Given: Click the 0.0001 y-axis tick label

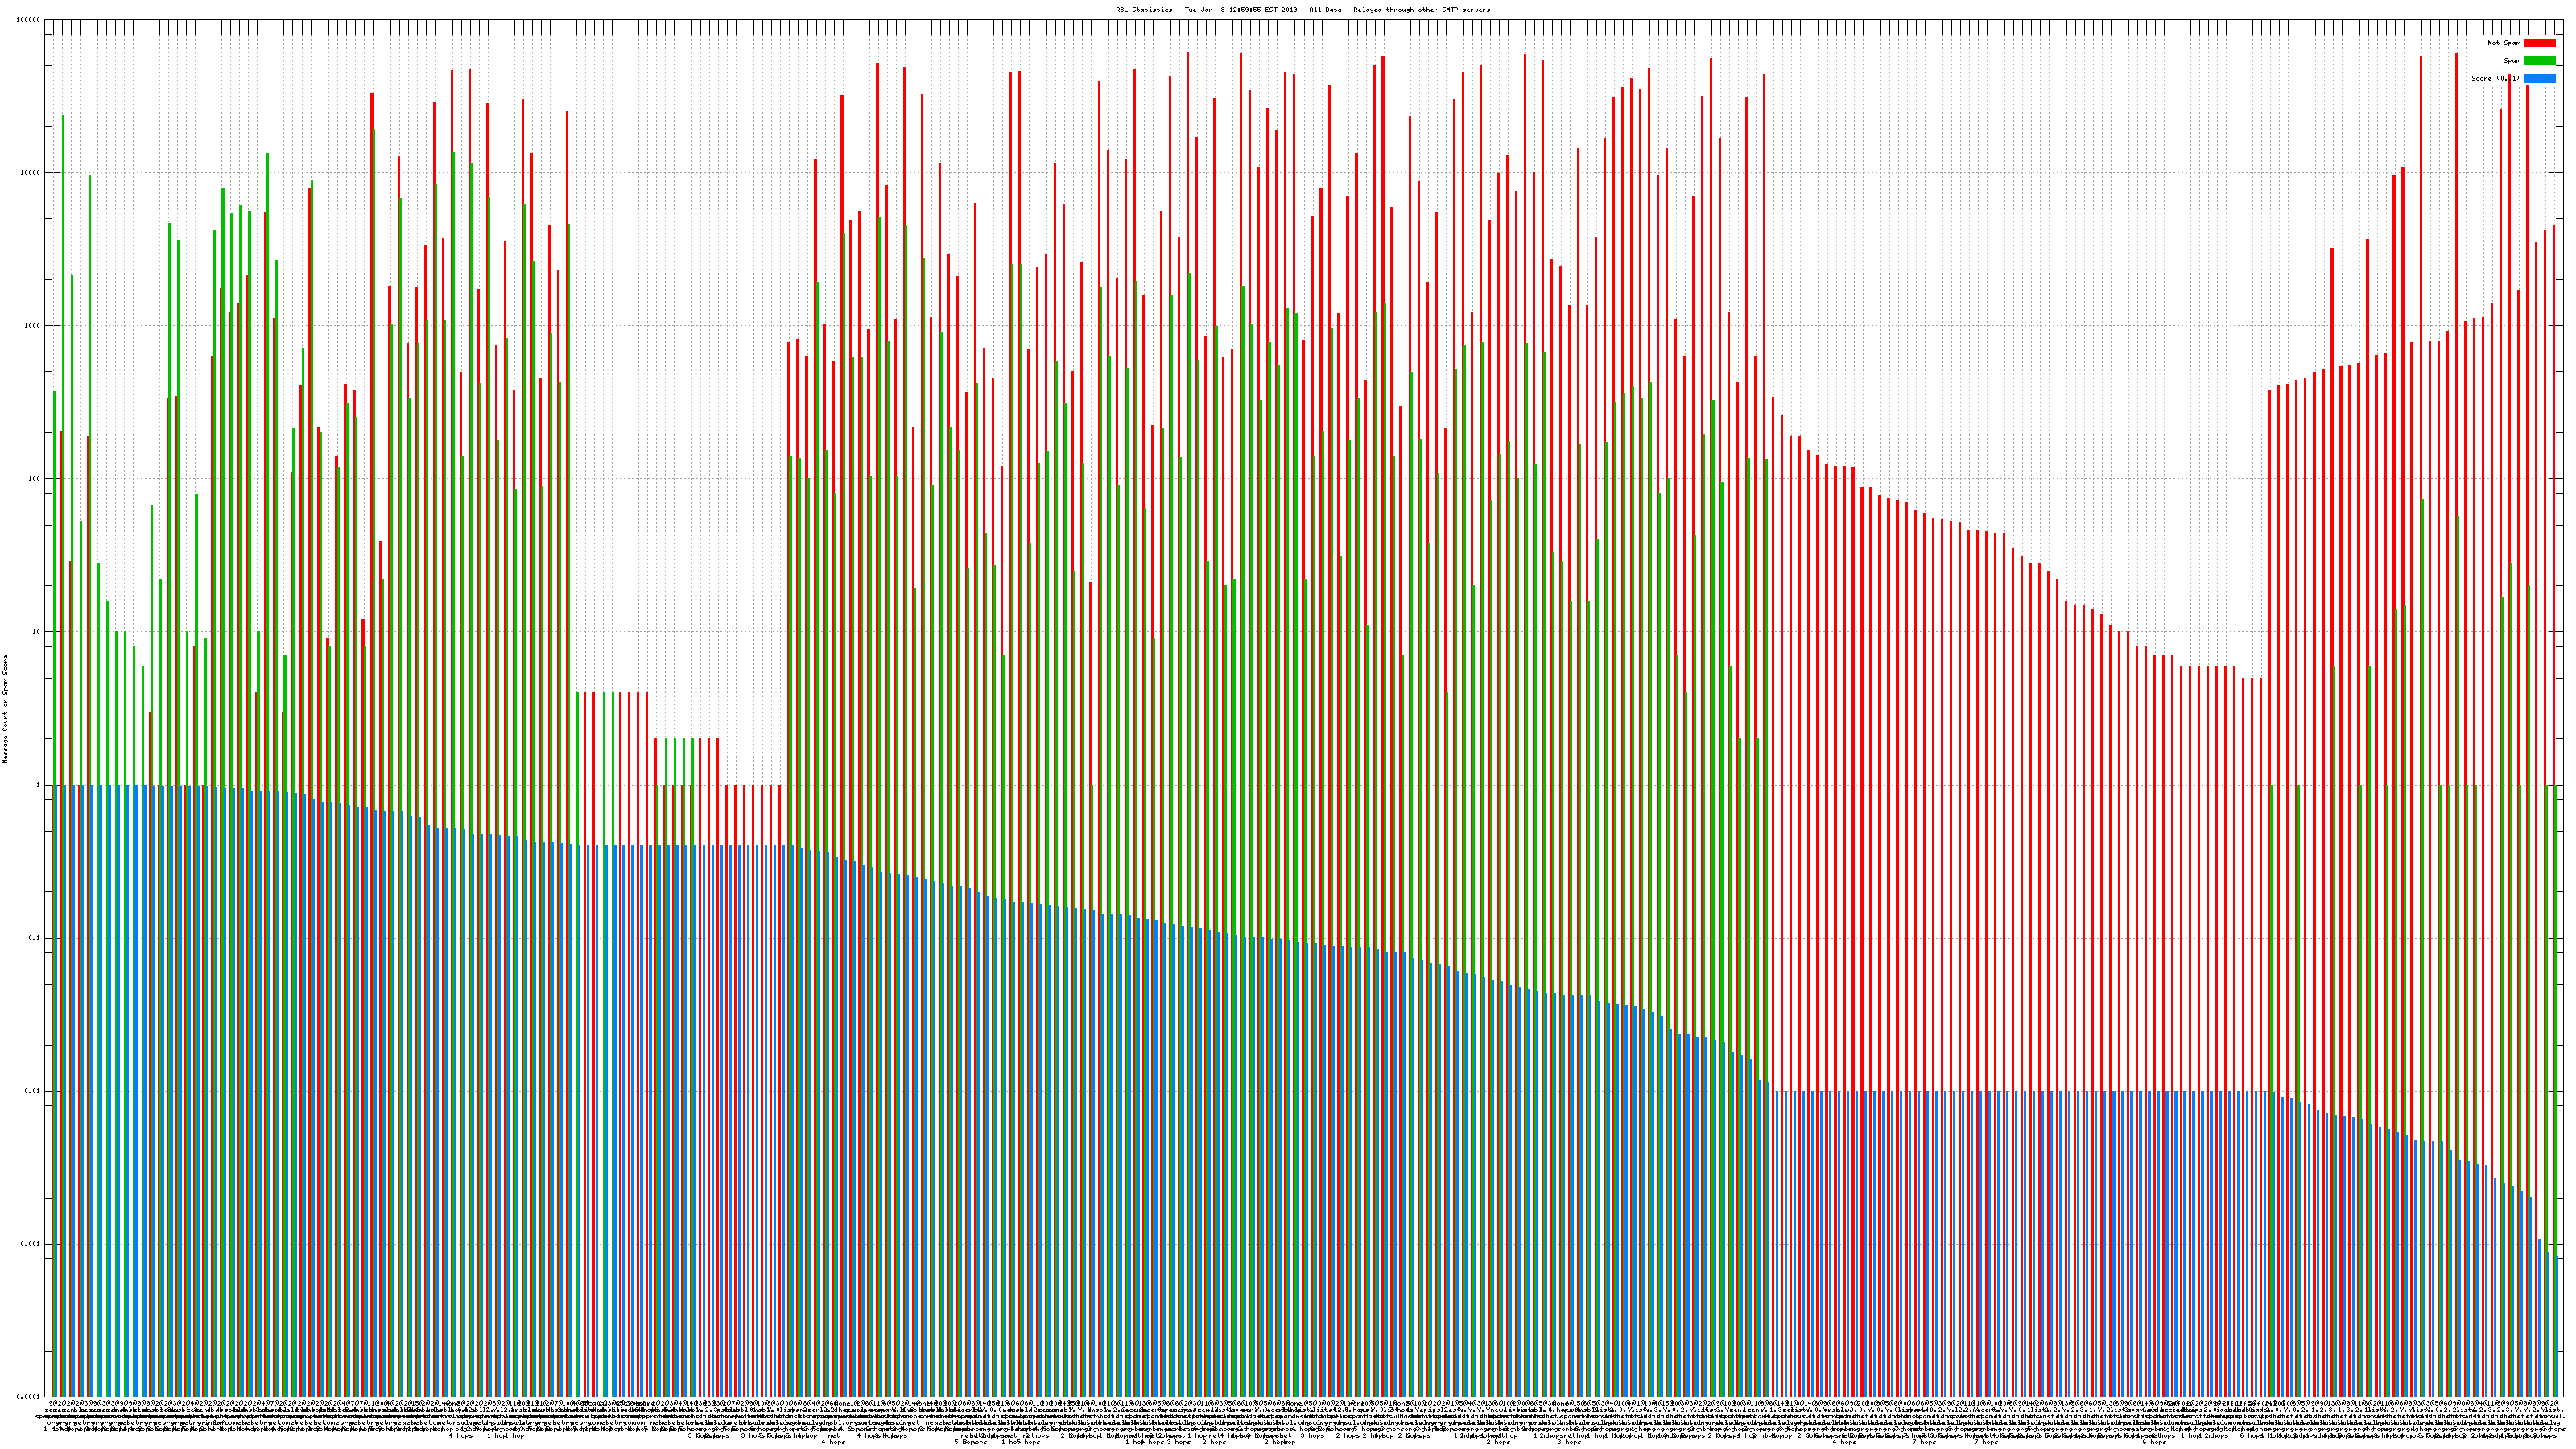Looking at the screenshot, I should [30, 1397].
